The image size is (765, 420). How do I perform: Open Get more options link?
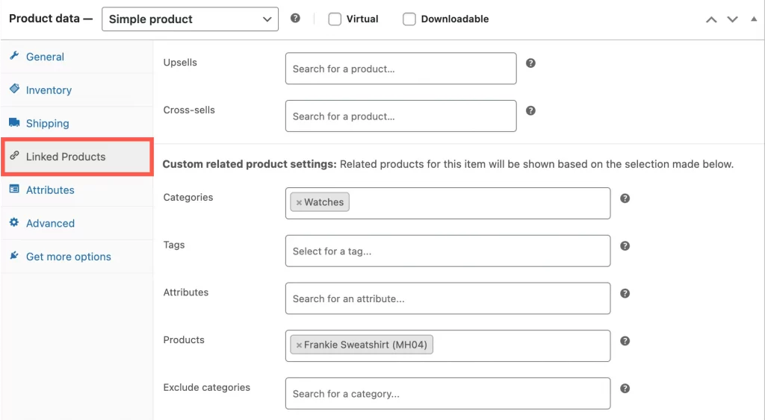click(x=77, y=257)
